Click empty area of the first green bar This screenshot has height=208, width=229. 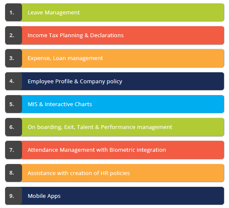tap(152, 13)
